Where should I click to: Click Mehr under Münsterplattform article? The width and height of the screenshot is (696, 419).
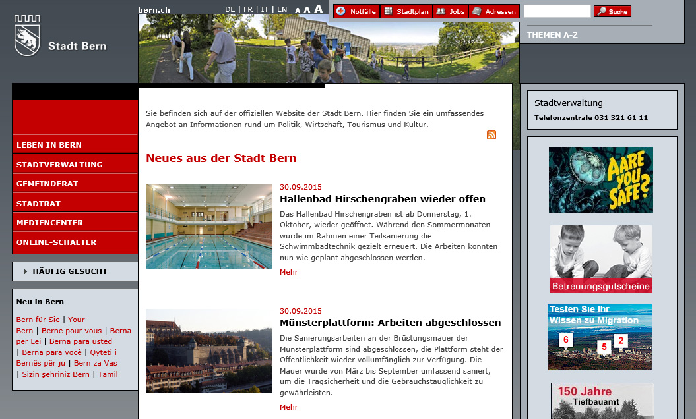tap(288, 407)
